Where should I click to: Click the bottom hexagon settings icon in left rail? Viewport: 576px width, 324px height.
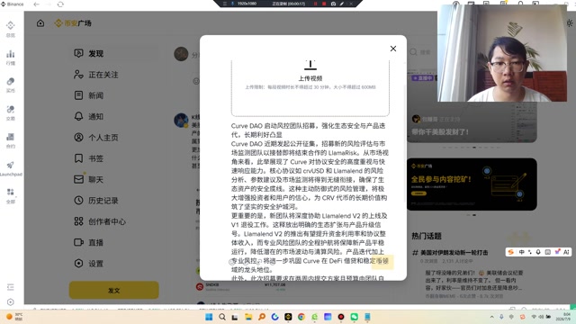(10, 302)
